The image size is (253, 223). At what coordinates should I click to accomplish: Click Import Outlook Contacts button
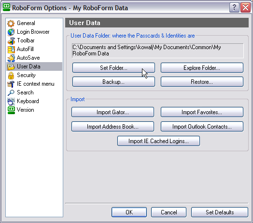[x=202, y=127]
